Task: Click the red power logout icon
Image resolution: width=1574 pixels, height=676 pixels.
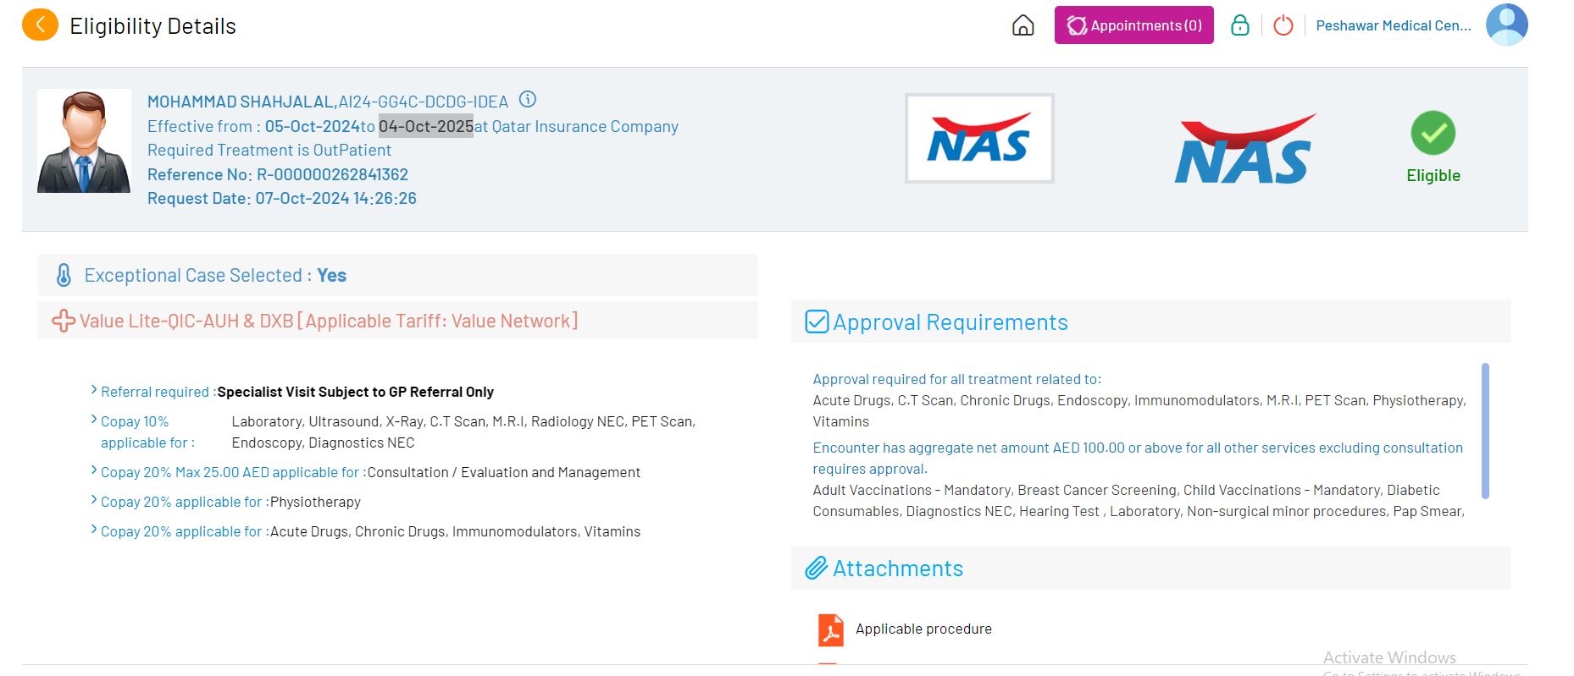Action: [x=1283, y=25]
